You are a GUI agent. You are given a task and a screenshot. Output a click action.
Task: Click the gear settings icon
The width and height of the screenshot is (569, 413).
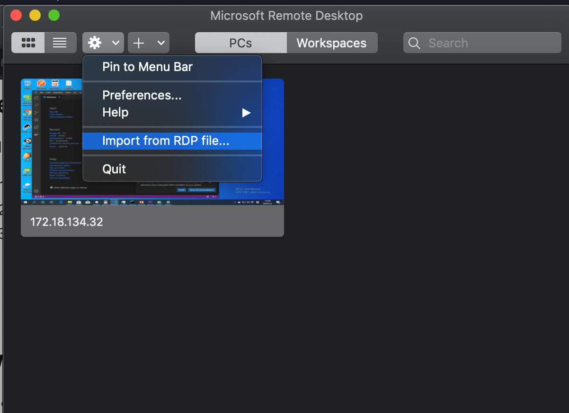click(x=95, y=43)
